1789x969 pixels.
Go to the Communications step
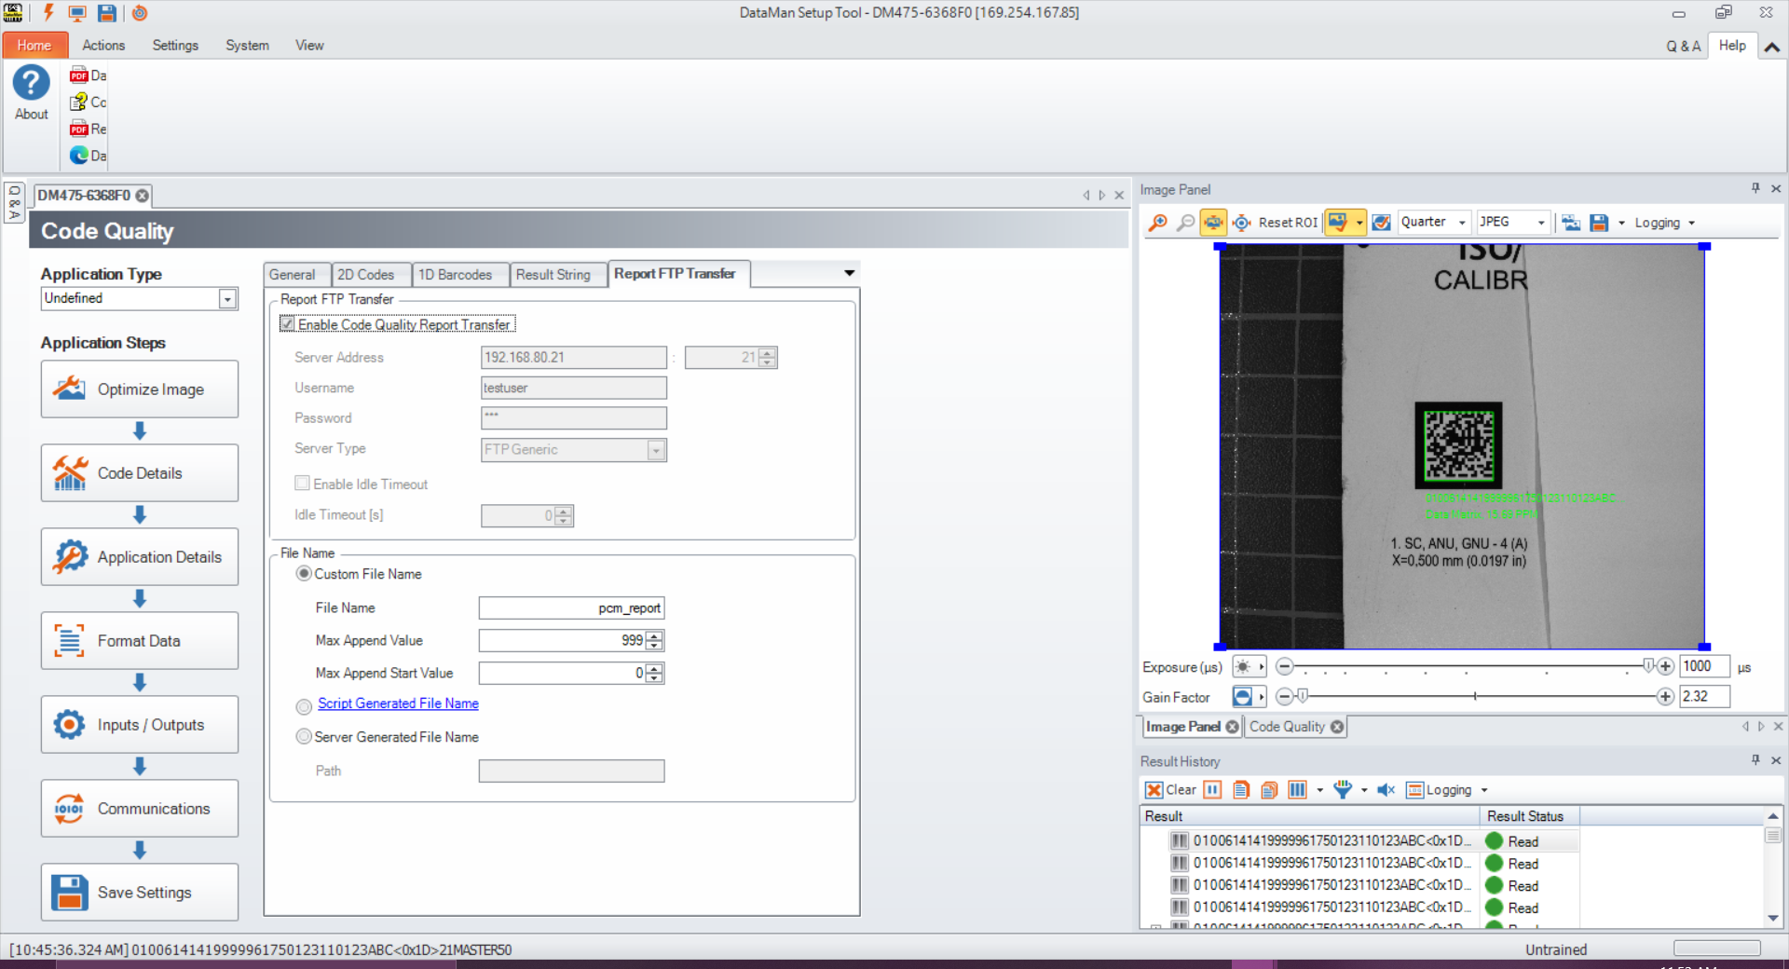coord(140,809)
